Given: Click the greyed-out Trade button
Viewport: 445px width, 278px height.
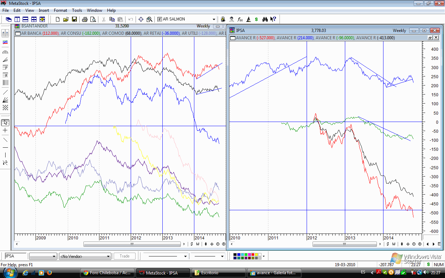Looking at the screenshot, I should (x=124, y=256).
